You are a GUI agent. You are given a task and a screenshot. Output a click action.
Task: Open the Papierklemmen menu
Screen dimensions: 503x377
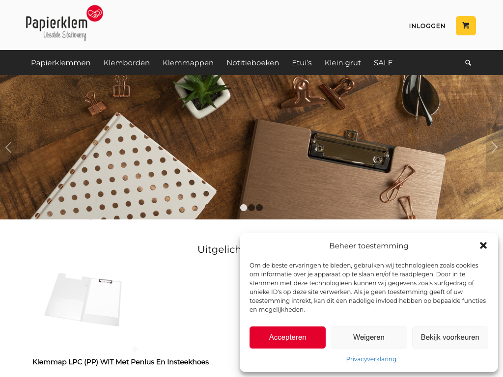[x=60, y=63]
